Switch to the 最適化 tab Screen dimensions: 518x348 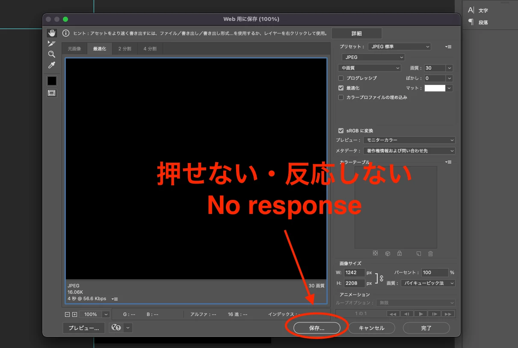click(100, 49)
